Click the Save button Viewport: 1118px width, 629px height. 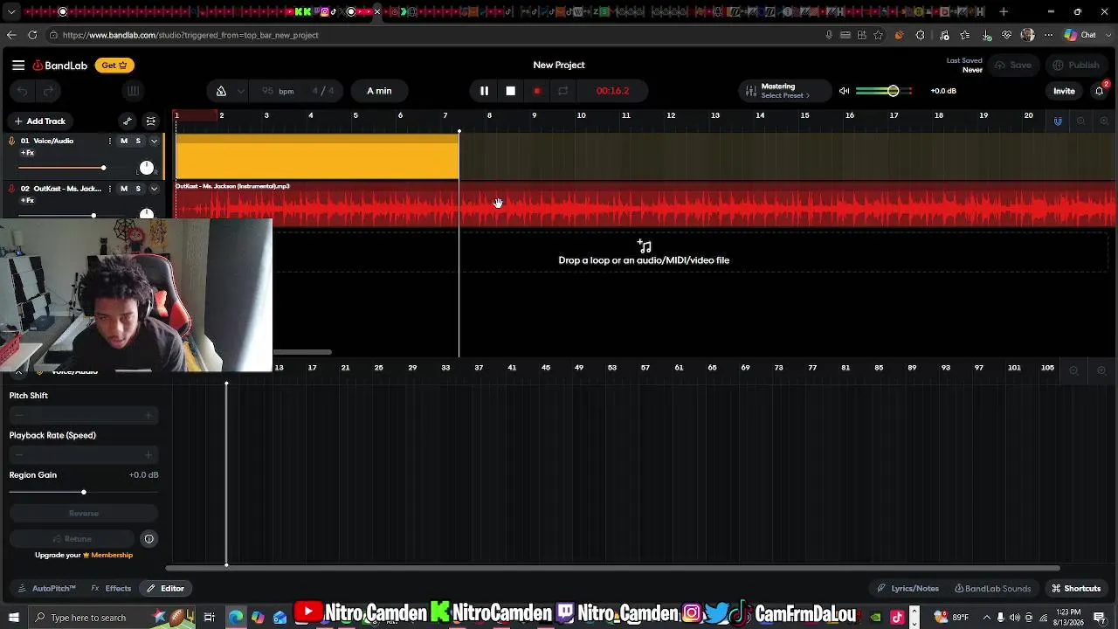pyautogui.click(x=1013, y=65)
